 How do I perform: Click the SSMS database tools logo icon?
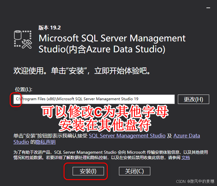23,39
